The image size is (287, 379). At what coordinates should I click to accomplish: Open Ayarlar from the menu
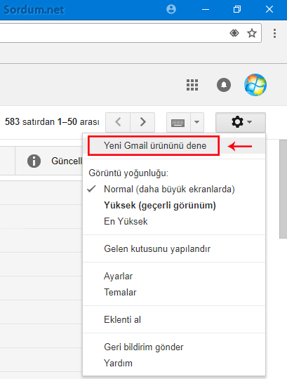point(174,276)
